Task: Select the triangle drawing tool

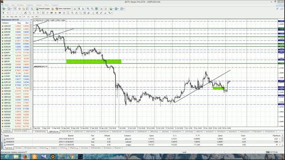Action: click(55, 13)
